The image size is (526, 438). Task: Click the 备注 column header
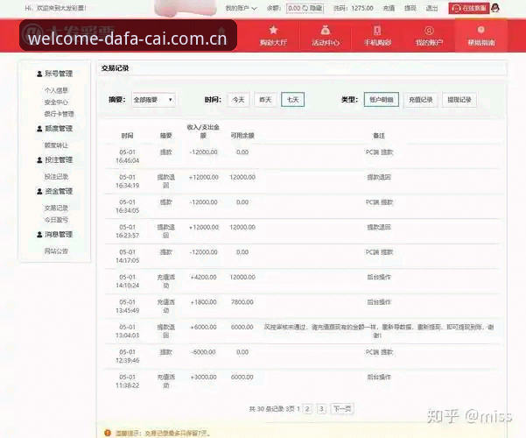pos(379,136)
